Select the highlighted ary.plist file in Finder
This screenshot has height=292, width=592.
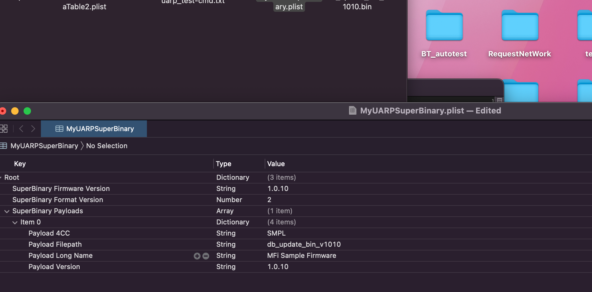pos(289,7)
